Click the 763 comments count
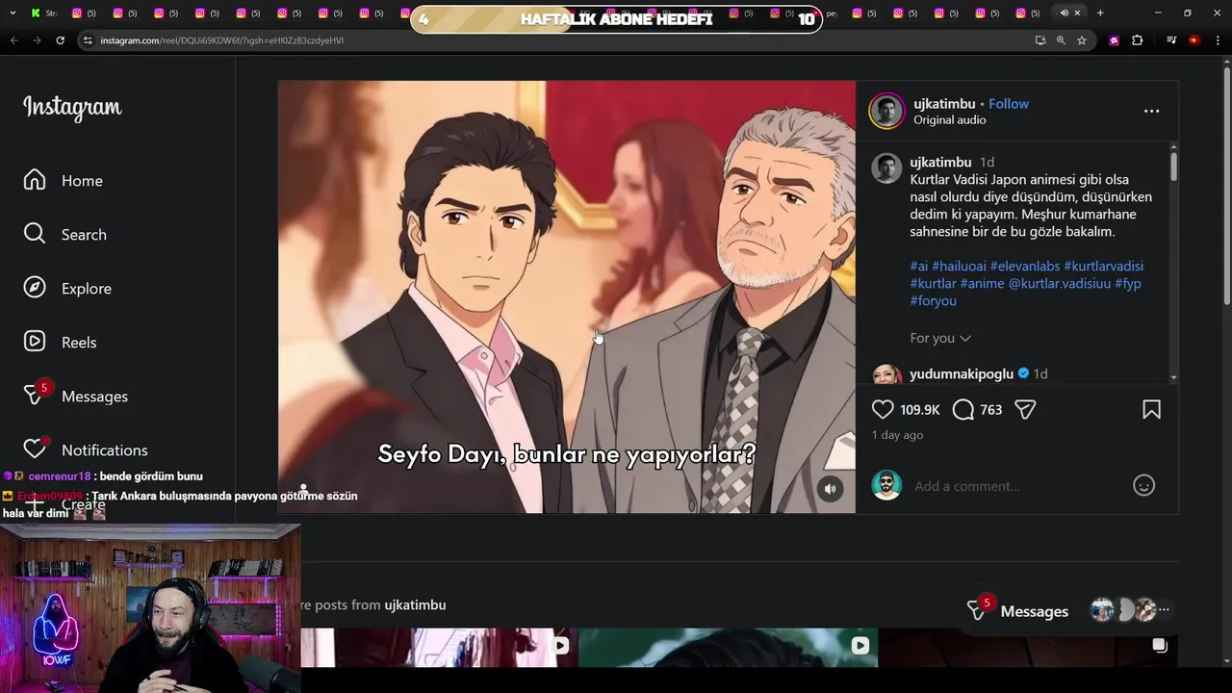The width and height of the screenshot is (1232, 693). (x=991, y=410)
